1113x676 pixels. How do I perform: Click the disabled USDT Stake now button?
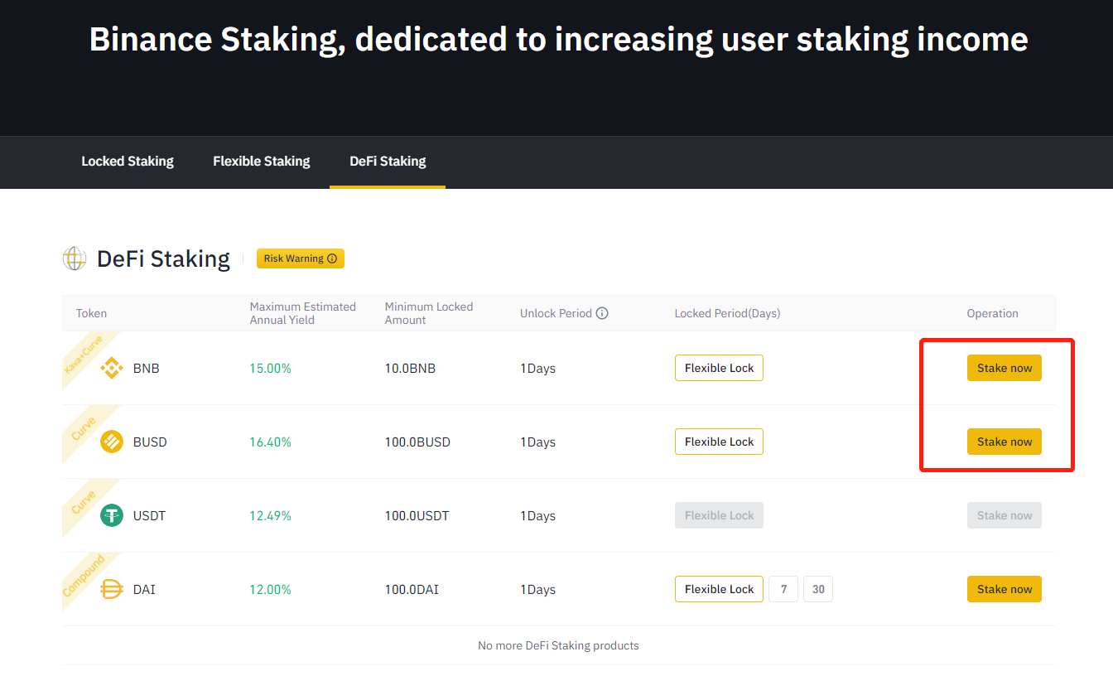1004,515
